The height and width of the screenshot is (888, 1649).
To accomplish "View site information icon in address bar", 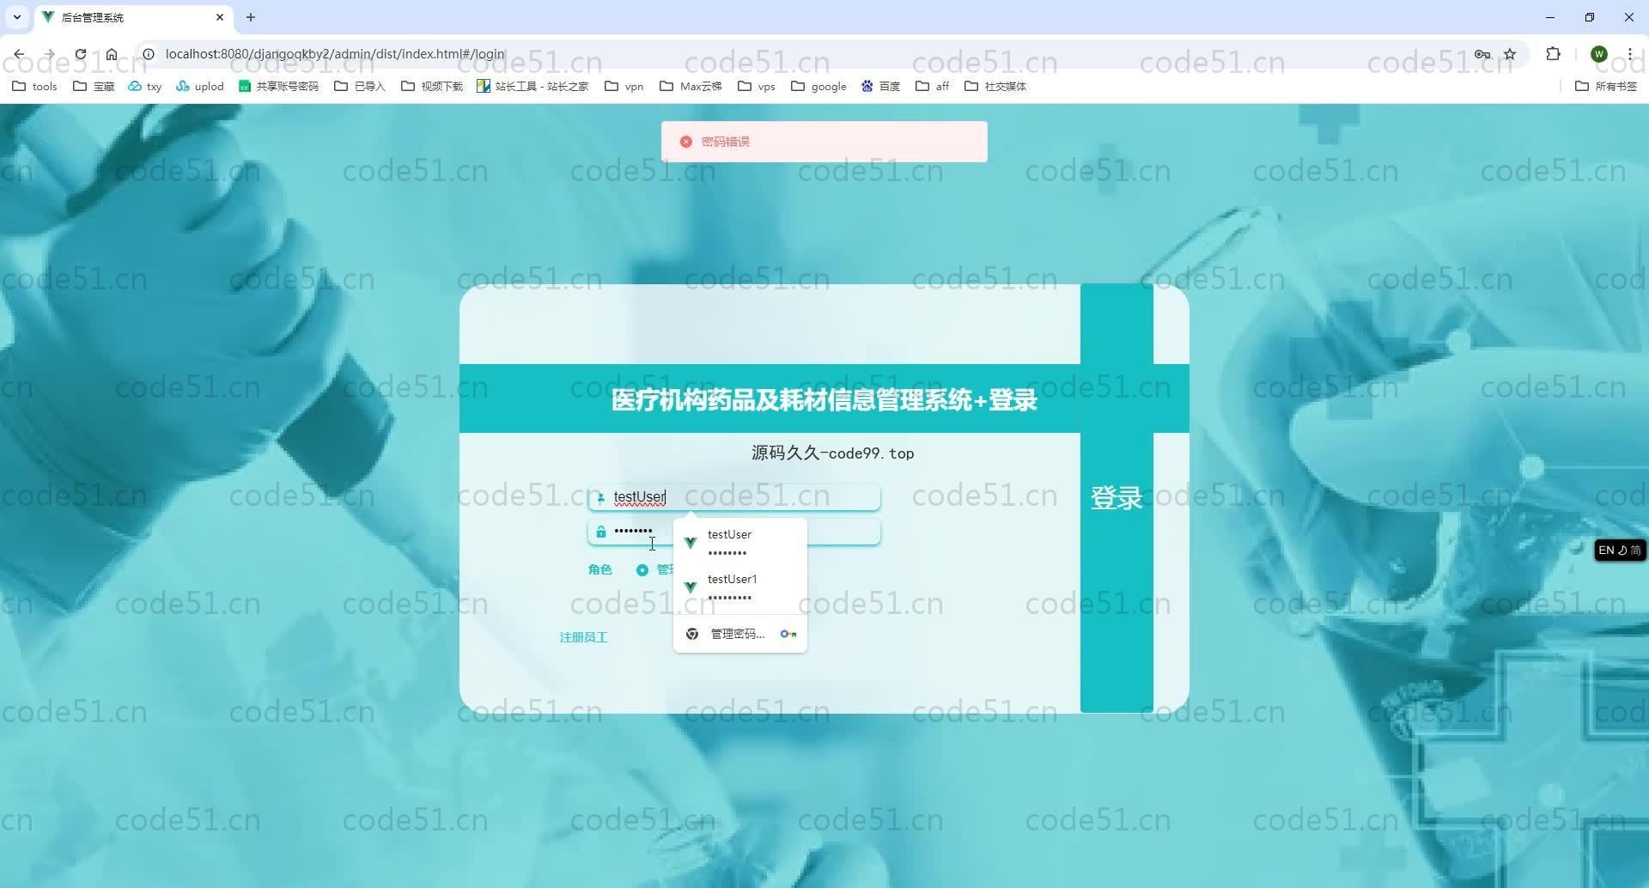I will [148, 54].
